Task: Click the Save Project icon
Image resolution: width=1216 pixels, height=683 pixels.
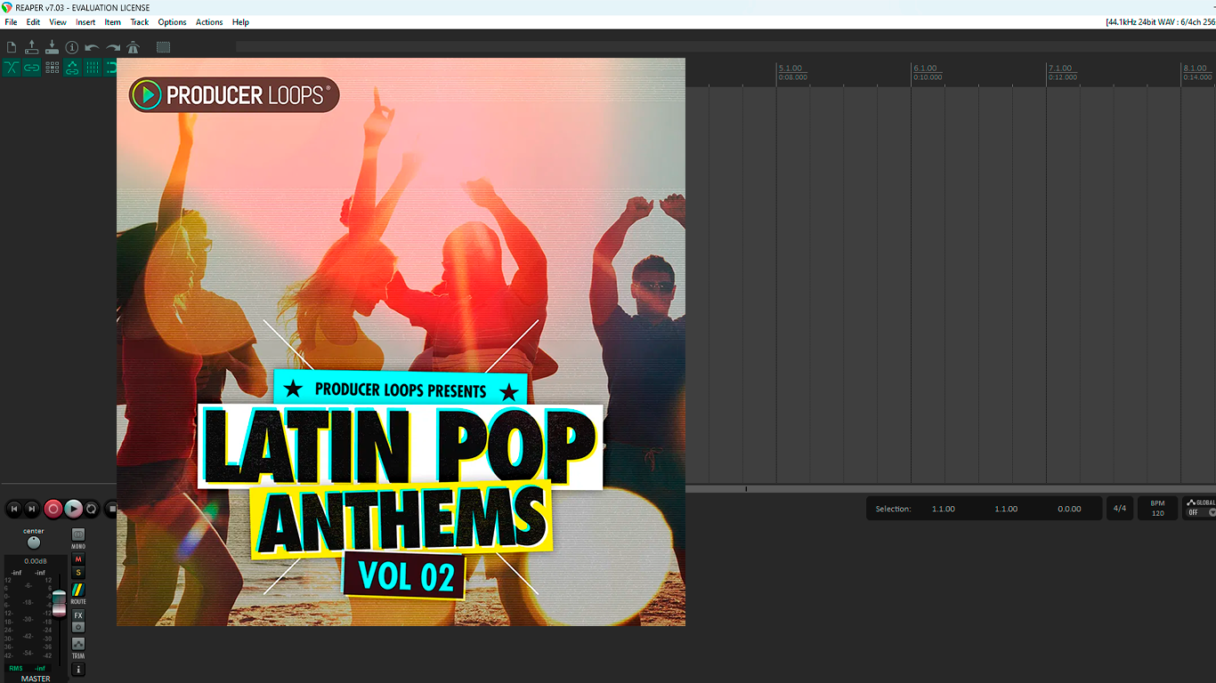Action: [52, 47]
